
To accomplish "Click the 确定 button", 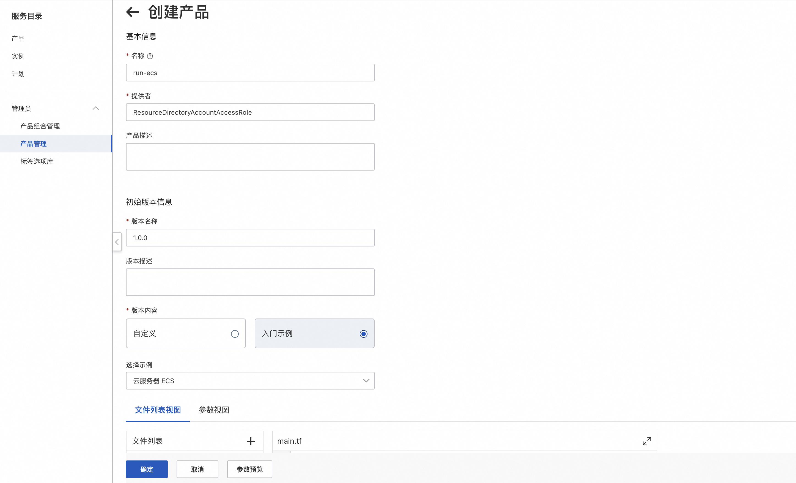I will coord(147,469).
